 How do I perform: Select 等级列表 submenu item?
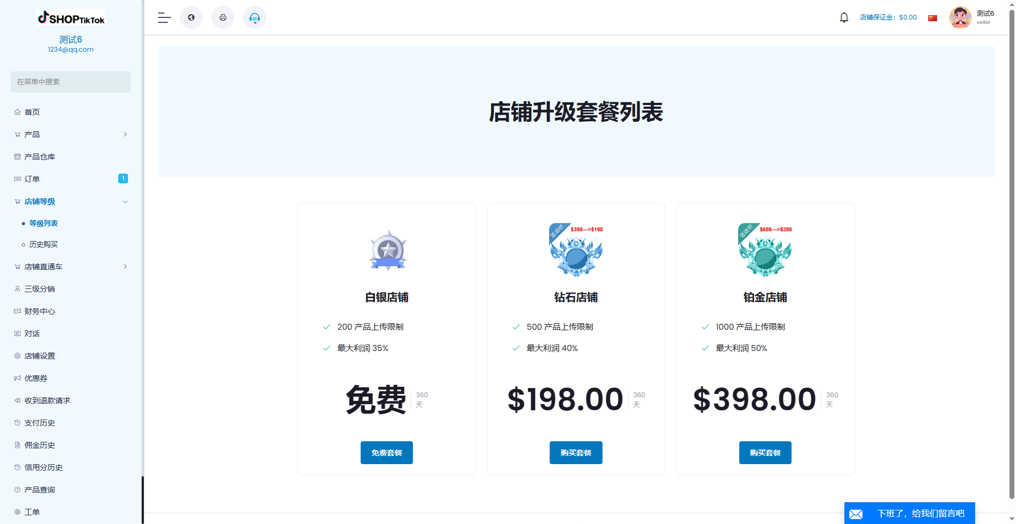44,223
